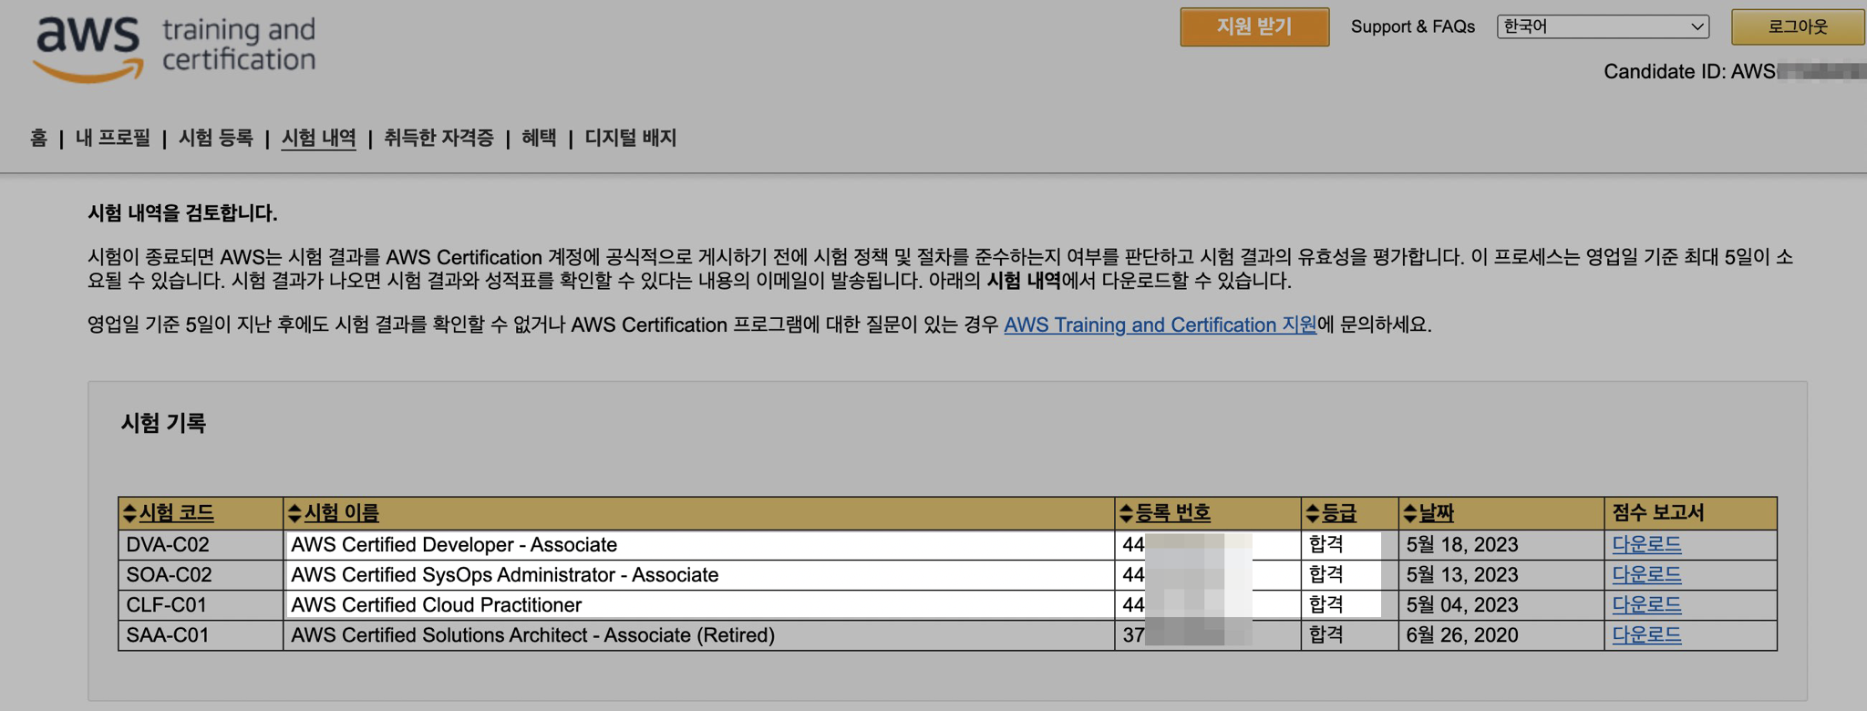This screenshot has width=1867, height=711.
Task: Click the AWS training and certification logo
Action: point(174,47)
